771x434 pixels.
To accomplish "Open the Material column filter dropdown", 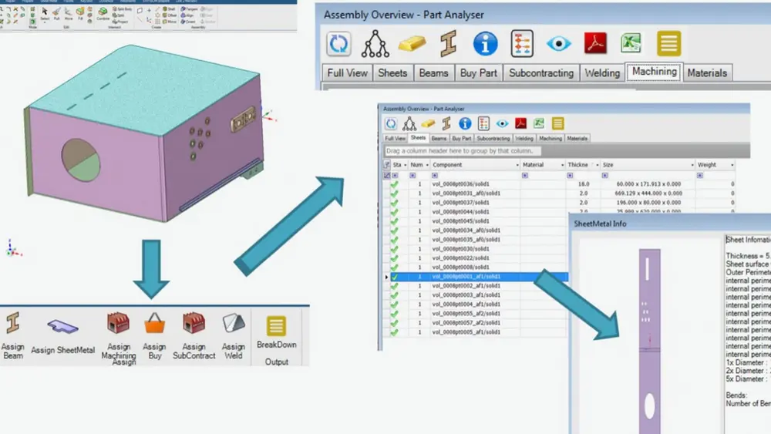I will [561, 165].
